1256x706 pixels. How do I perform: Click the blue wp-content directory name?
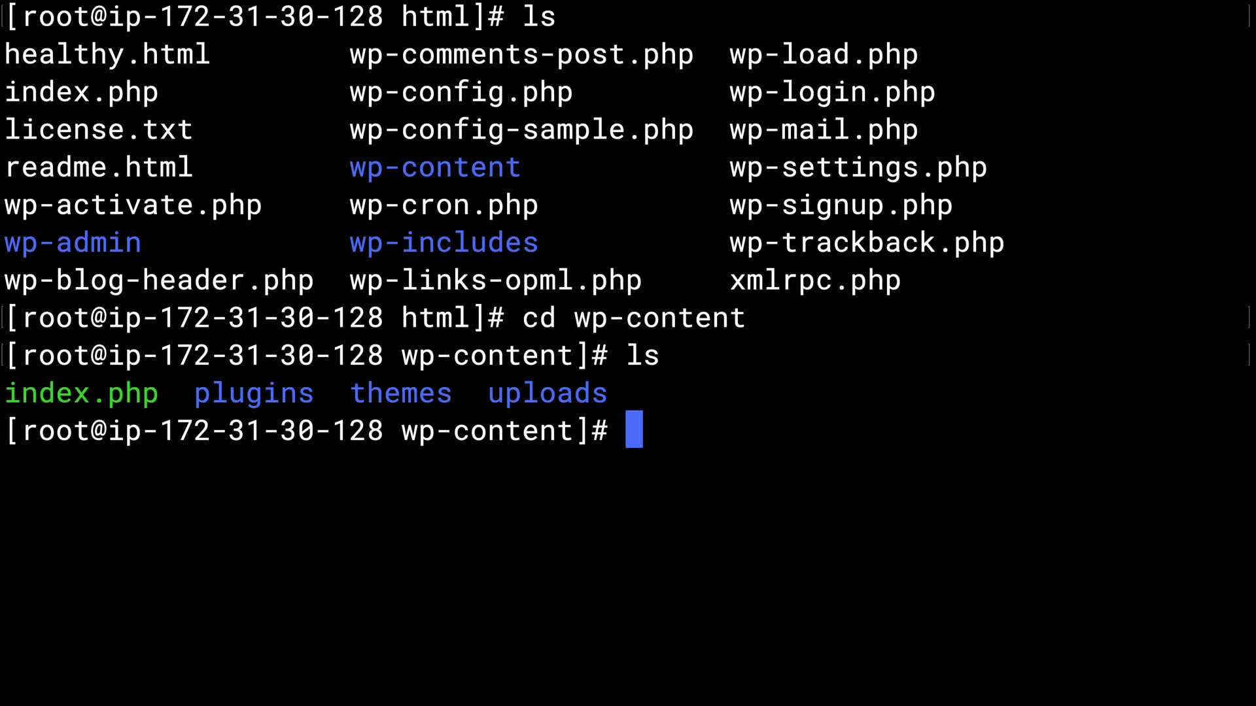[435, 167]
